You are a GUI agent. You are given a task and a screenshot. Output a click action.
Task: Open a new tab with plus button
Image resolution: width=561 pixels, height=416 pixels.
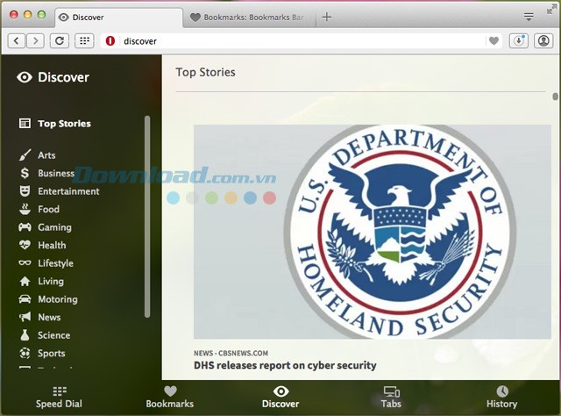[327, 17]
